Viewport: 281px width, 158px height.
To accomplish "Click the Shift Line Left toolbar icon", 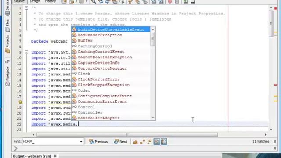I will tap(154, 2).
